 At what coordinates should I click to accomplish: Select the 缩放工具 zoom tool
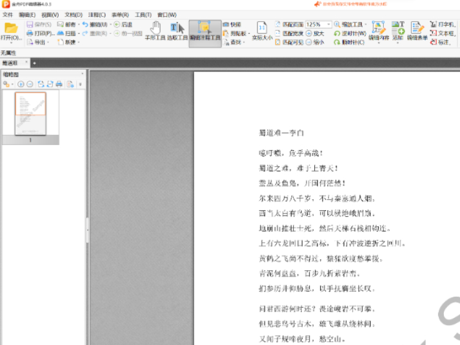tap(348, 25)
